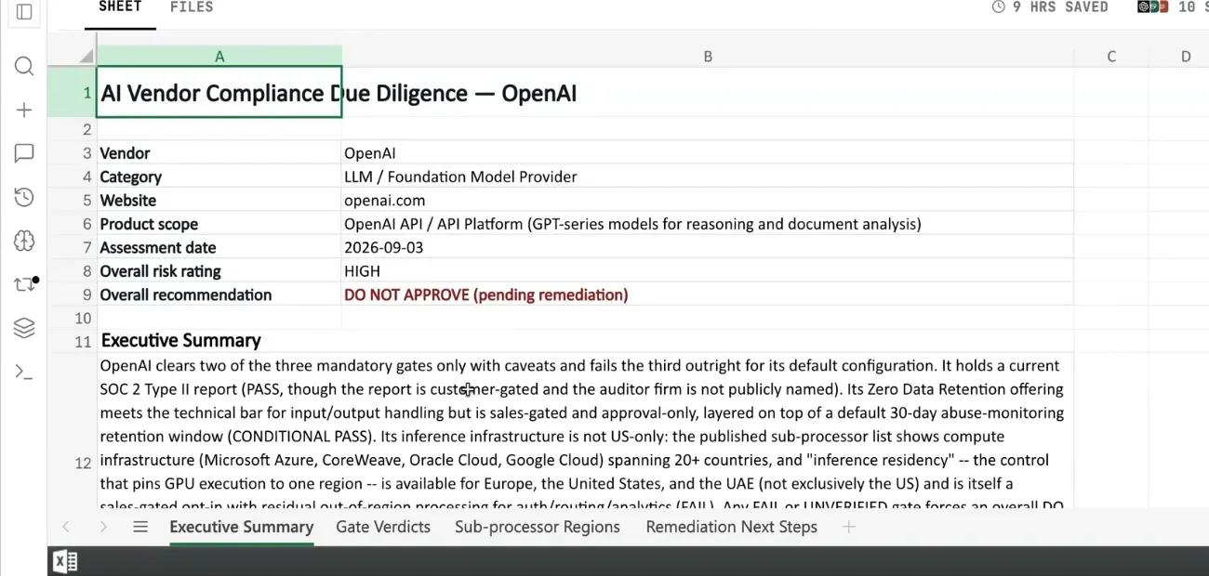Click the summary paragraph cell in row 12

click(585, 430)
